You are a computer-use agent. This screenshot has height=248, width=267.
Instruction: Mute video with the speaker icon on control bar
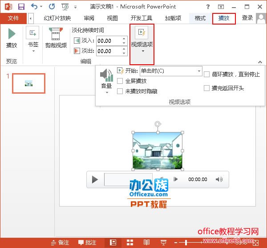click(x=219, y=179)
